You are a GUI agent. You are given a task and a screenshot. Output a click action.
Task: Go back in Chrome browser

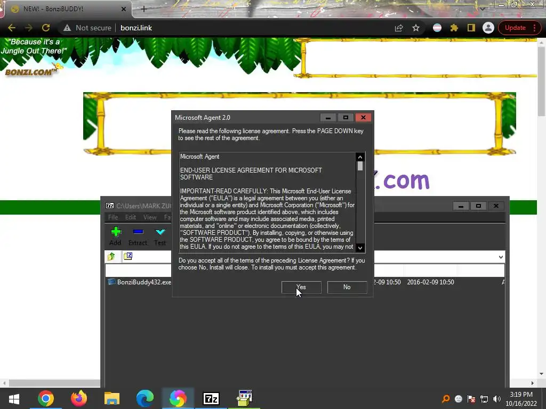click(x=12, y=28)
